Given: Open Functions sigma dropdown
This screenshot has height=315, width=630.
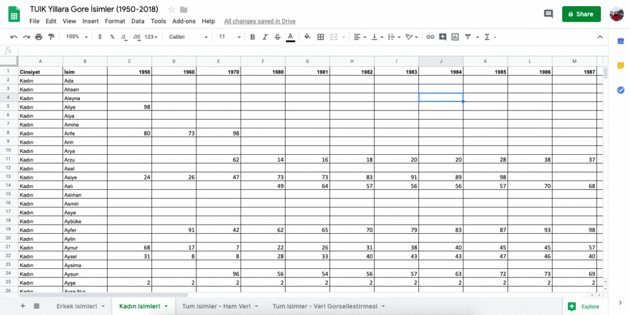Looking at the screenshot, I should coord(490,37).
